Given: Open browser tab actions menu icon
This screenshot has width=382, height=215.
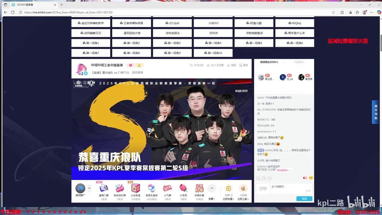Looking at the screenshot, I should click(x=5, y=5).
